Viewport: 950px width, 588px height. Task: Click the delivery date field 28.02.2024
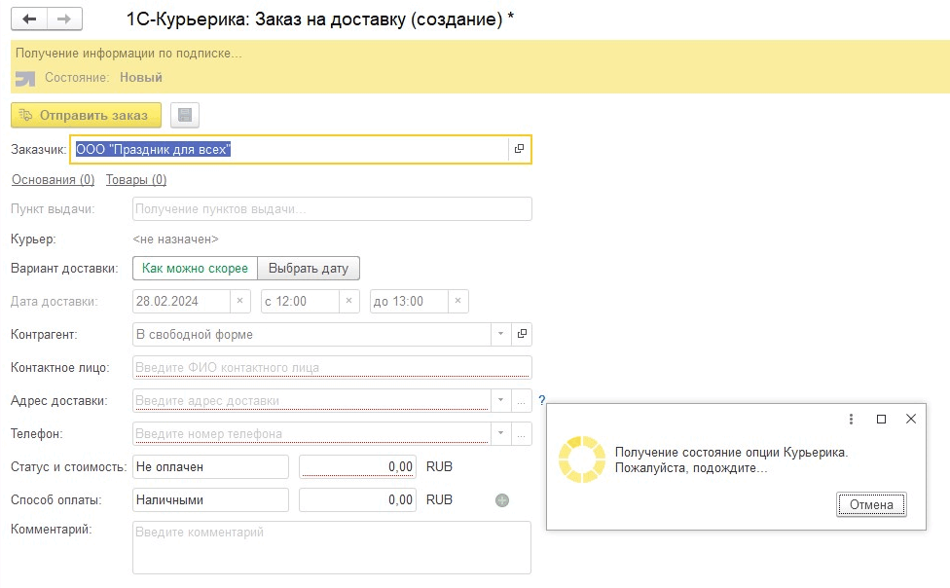point(181,301)
